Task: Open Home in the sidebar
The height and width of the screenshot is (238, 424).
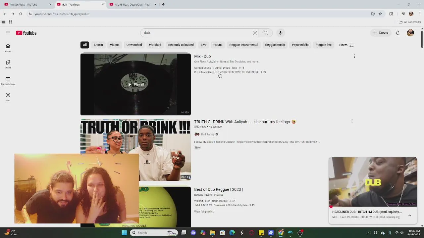Action: [8, 48]
